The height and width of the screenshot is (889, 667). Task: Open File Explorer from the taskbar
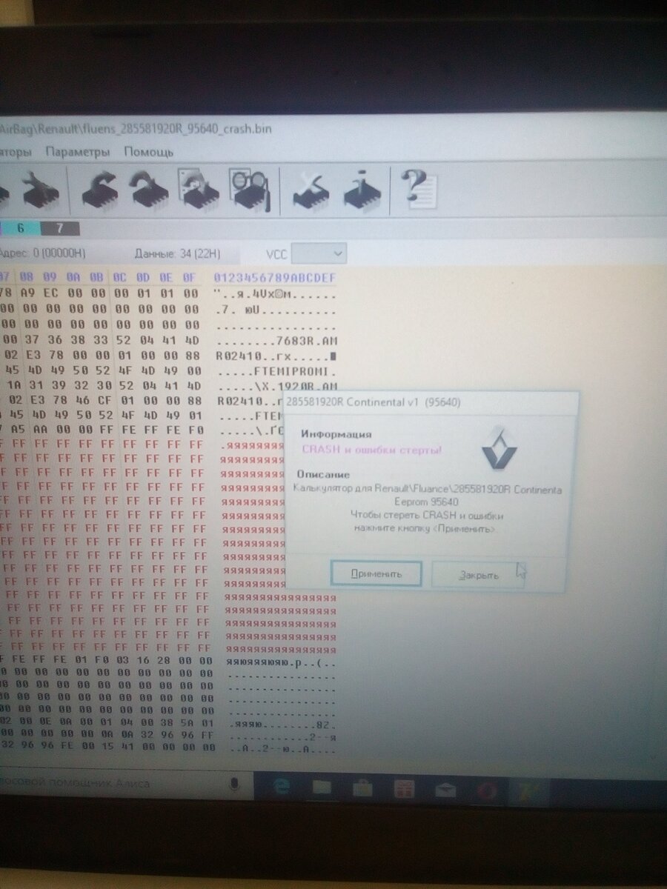point(322,788)
